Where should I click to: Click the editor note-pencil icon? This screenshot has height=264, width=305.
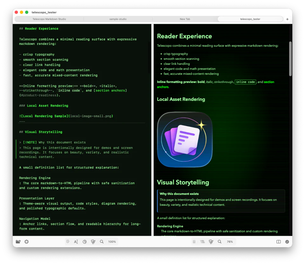[x=68, y=242]
